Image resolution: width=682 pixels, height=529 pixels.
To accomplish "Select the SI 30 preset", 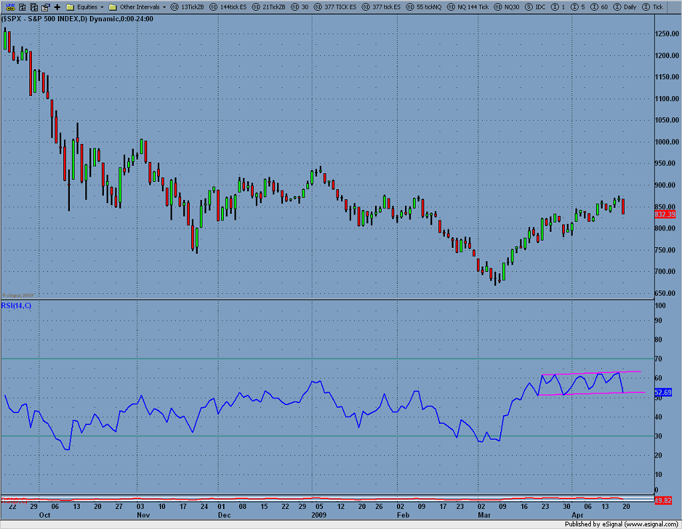I will [300, 7].
